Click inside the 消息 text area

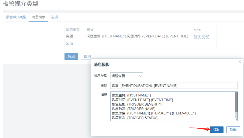(172, 106)
